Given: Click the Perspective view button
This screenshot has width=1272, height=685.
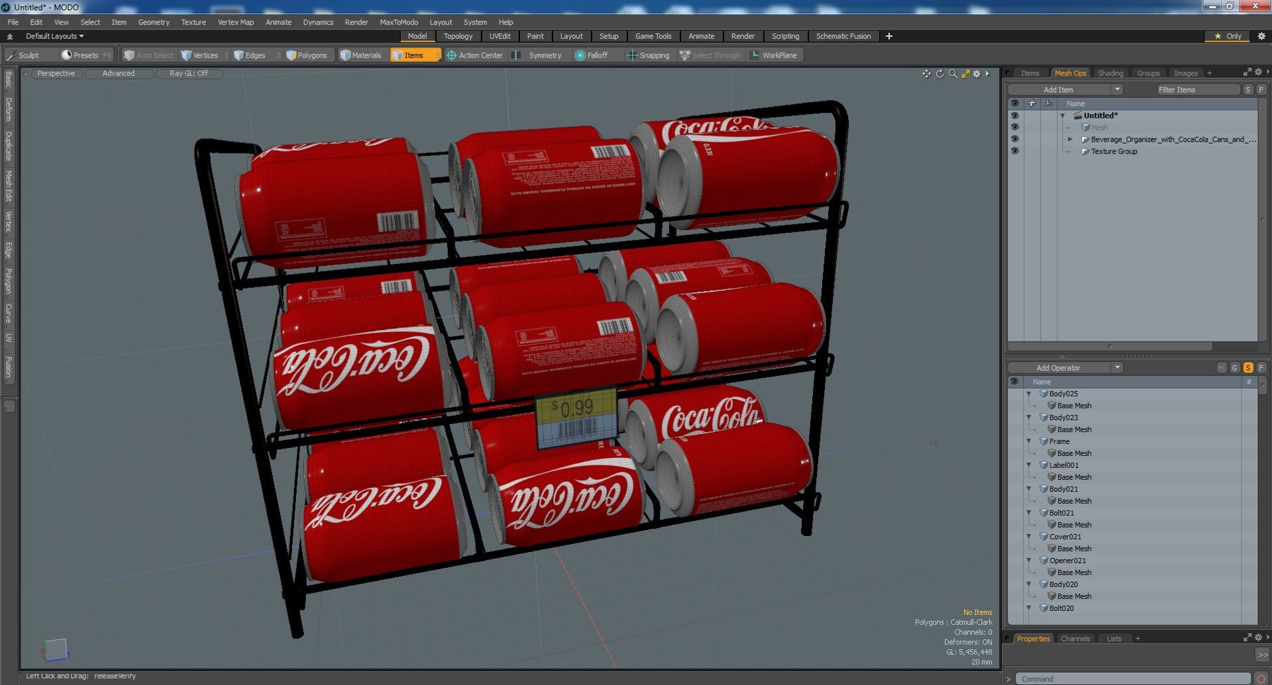Looking at the screenshot, I should click(x=56, y=73).
